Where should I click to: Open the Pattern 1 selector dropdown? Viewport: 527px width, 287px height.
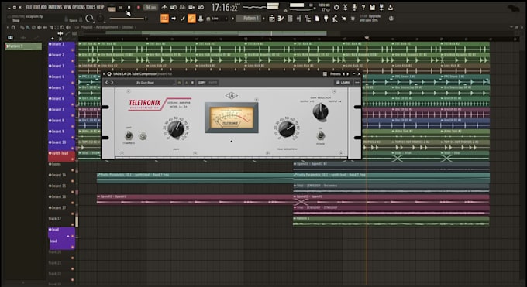tap(249, 19)
